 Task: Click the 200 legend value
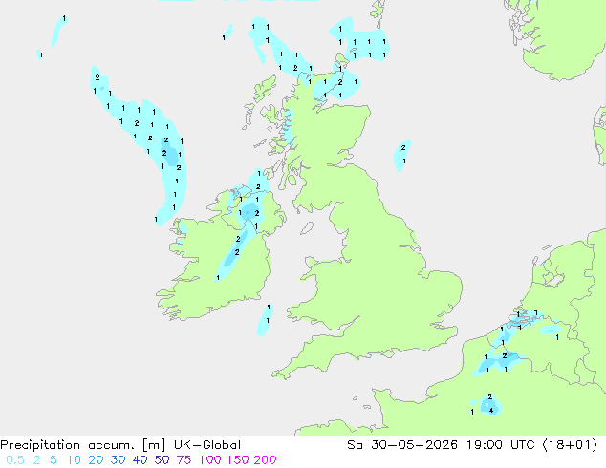(x=265, y=460)
